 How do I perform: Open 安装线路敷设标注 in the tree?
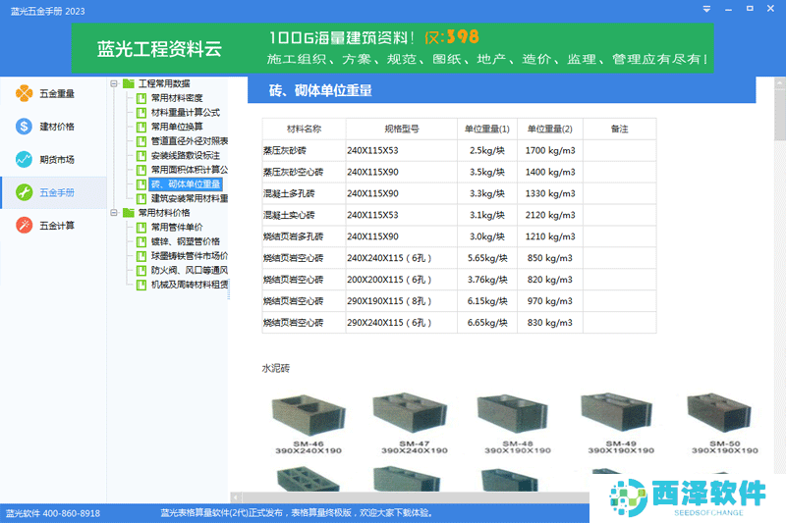click(x=186, y=156)
